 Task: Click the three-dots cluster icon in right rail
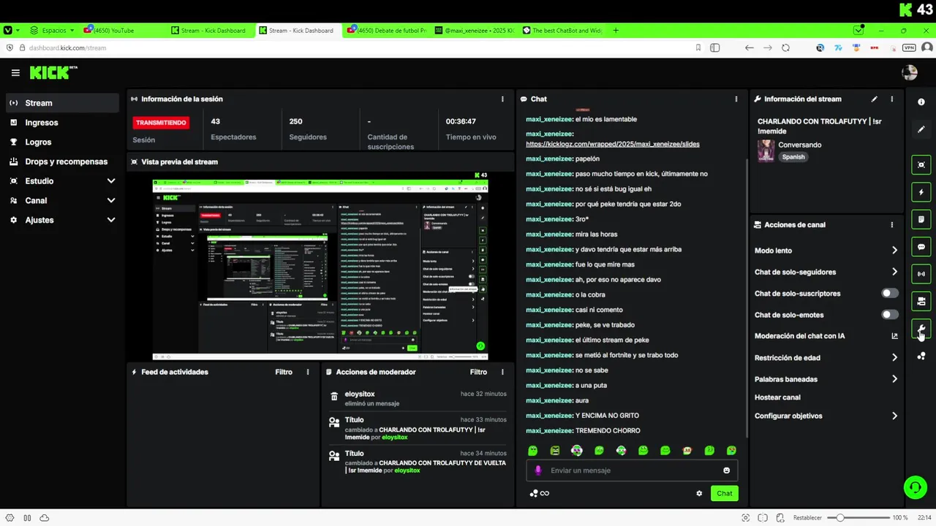coord(921,356)
